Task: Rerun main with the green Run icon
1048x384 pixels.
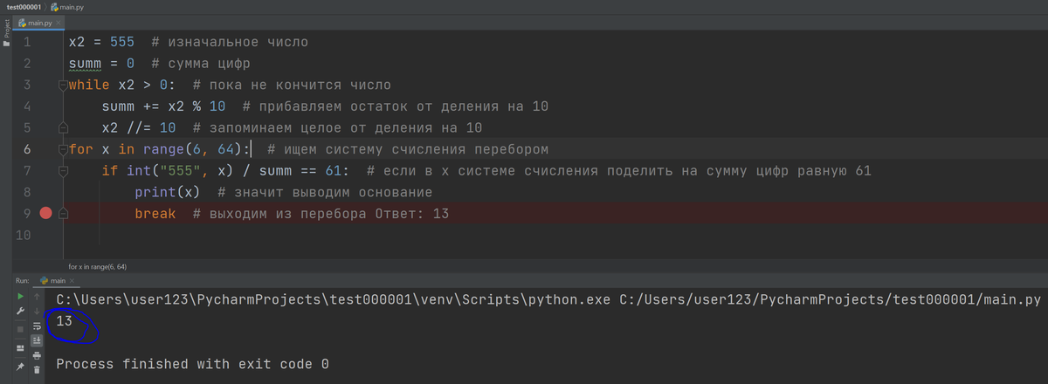Action: point(19,298)
